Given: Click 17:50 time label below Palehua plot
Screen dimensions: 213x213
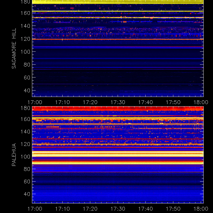Looking at the screenshot, I should click(x=173, y=209).
